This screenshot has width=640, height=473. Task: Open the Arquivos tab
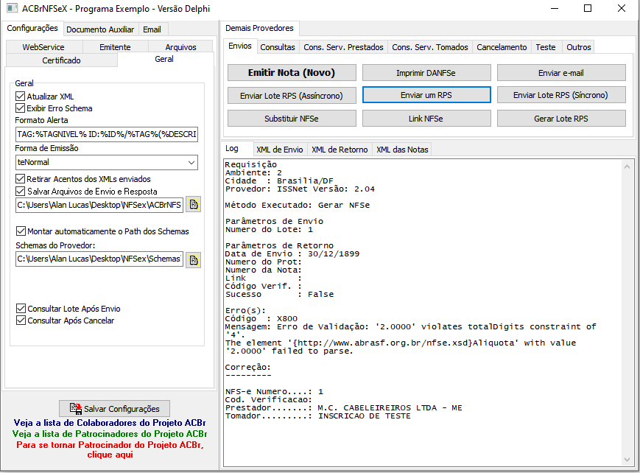click(181, 47)
